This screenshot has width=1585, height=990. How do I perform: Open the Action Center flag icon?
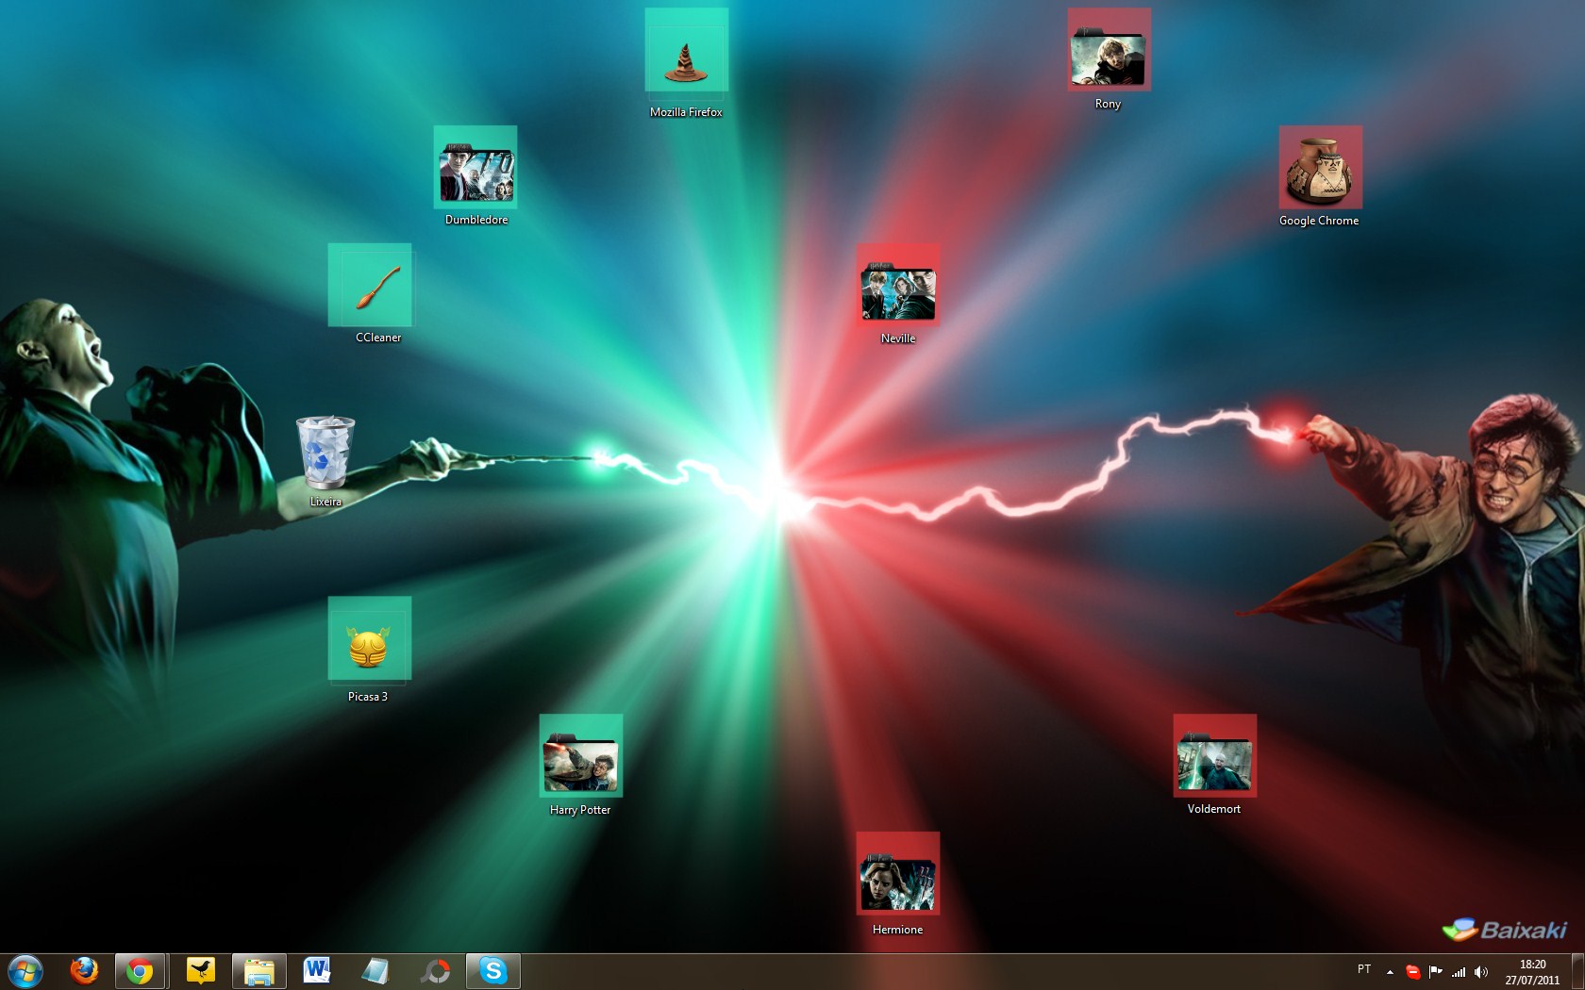(1435, 971)
